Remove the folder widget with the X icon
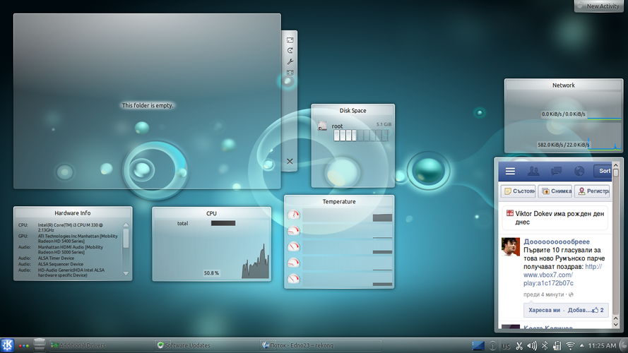The height and width of the screenshot is (353, 628). coord(290,161)
